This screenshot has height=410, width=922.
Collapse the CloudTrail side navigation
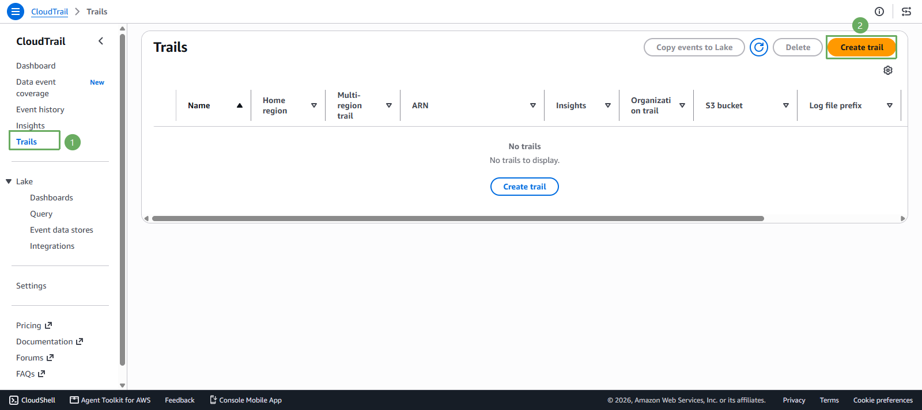coord(101,41)
